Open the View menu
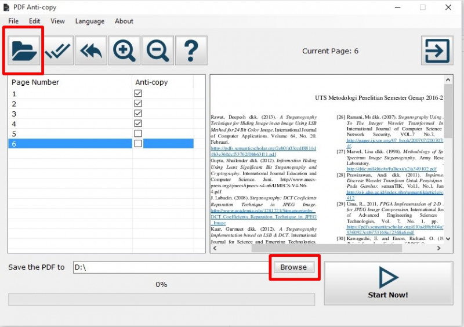Image resolution: width=464 pixels, height=327 pixels. [x=57, y=21]
